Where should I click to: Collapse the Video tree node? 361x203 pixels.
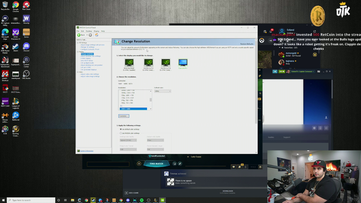coord(78,72)
